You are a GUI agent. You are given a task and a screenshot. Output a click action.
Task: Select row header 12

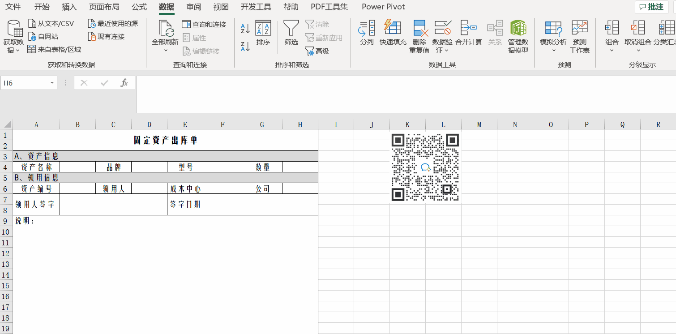click(6, 253)
